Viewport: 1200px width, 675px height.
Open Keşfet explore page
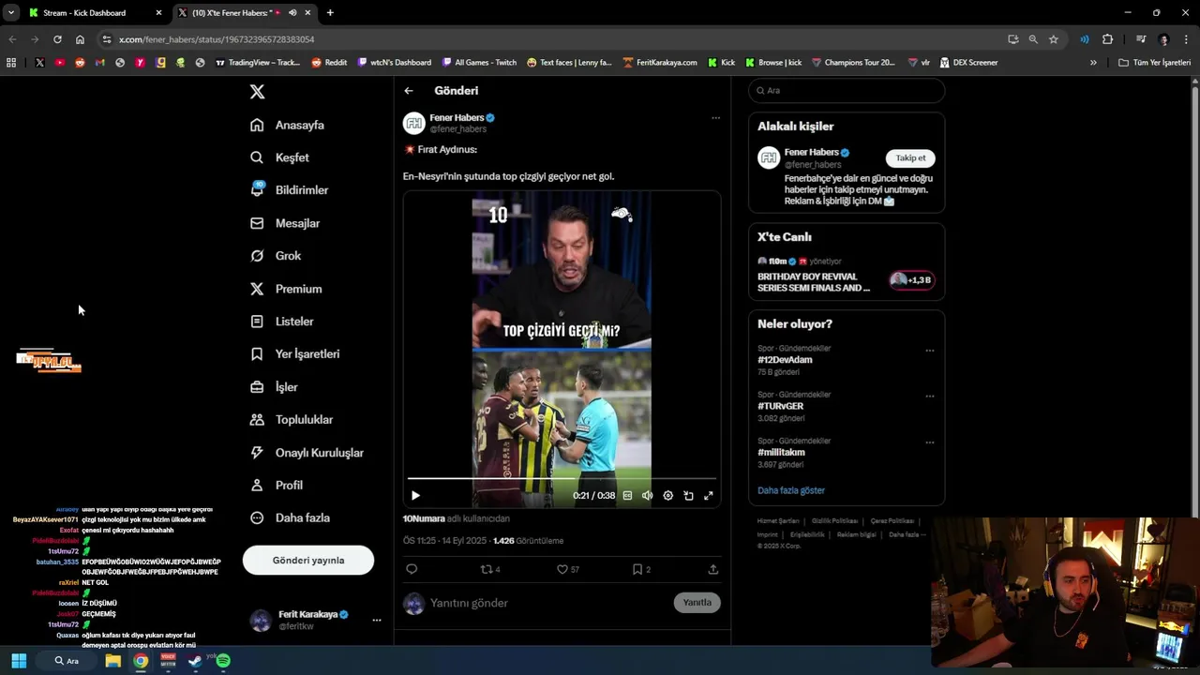279,157
